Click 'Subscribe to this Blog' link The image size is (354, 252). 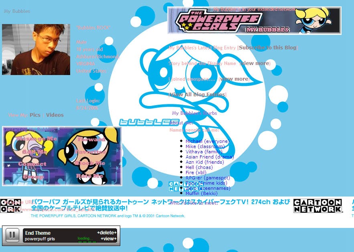[x=267, y=47]
